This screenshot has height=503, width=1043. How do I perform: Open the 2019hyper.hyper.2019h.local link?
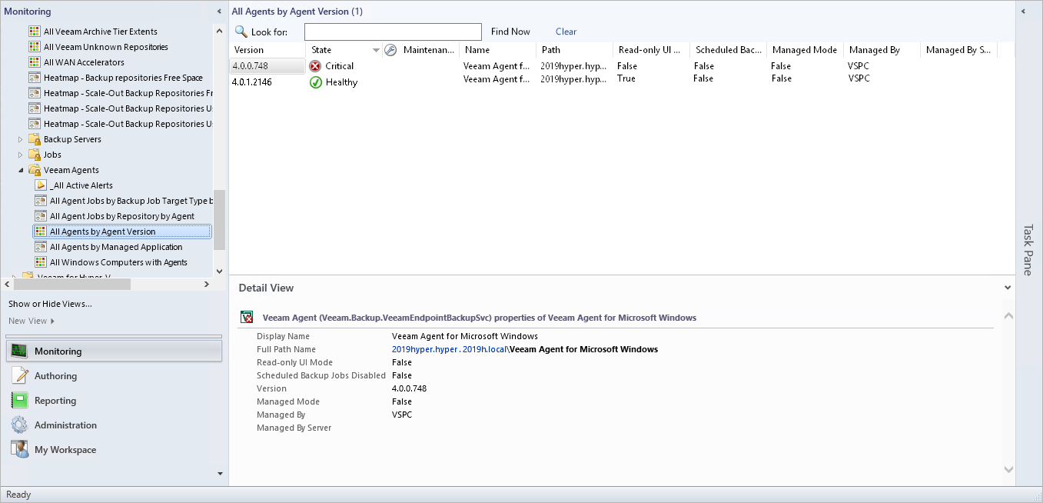[x=449, y=349]
